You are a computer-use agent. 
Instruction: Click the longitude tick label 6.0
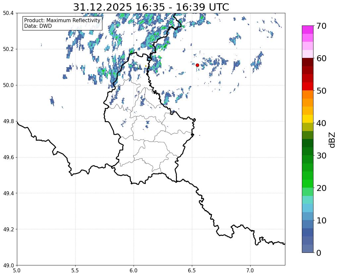tap(134, 270)
